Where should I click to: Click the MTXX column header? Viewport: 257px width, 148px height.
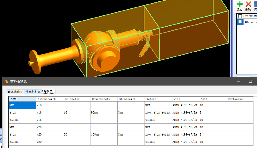point(185,99)
